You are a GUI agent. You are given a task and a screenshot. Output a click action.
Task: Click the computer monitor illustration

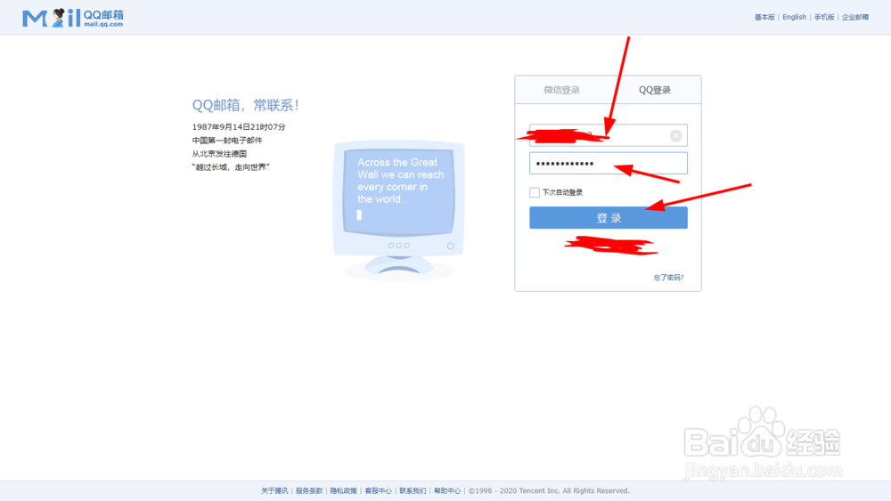(x=399, y=210)
